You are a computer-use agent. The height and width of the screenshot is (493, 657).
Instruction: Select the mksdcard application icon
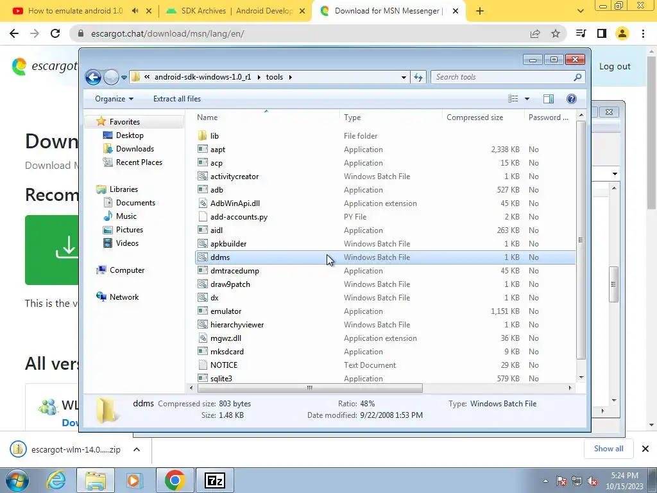(202, 352)
